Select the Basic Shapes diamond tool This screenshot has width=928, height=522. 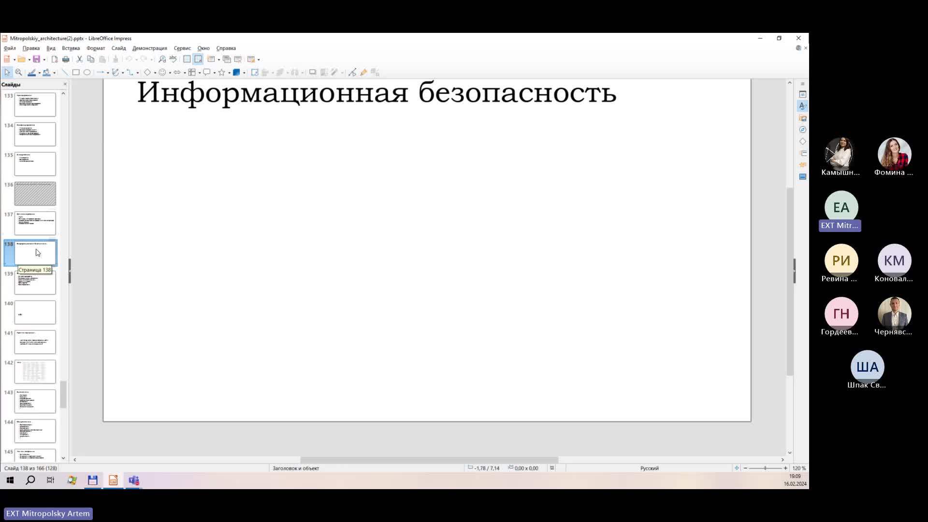pos(147,72)
